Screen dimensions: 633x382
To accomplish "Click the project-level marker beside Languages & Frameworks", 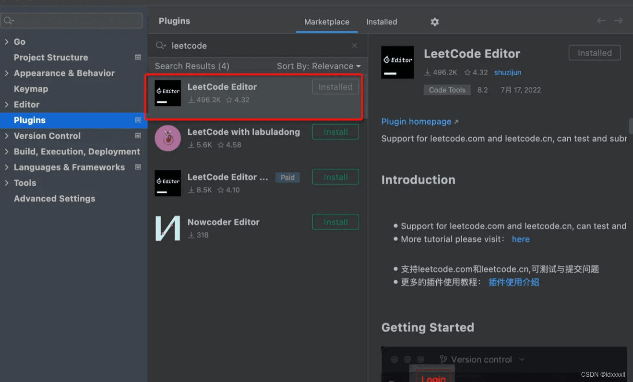I will 138,167.
